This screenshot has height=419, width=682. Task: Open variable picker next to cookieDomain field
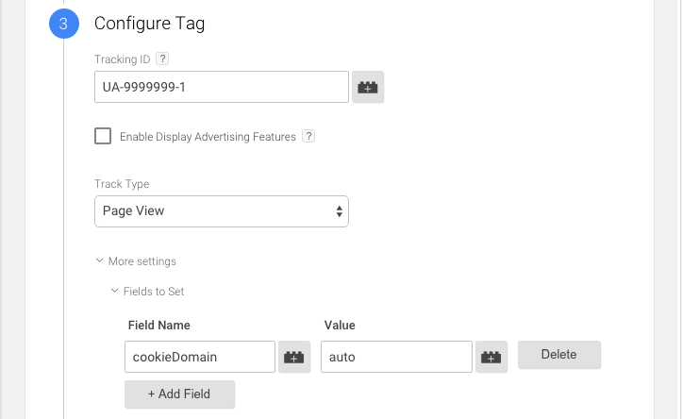(x=294, y=357)
